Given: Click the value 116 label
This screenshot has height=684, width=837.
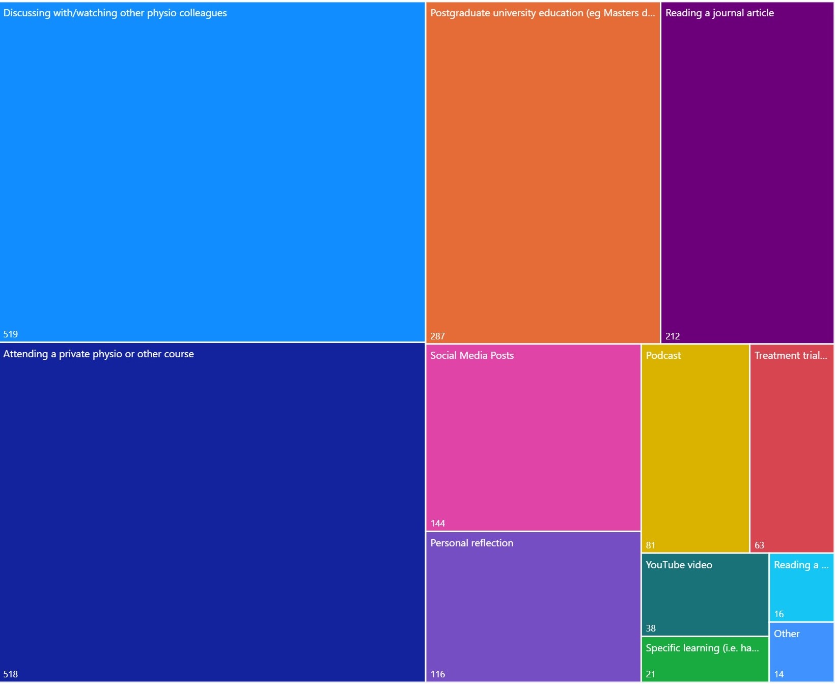Looking at the screenshot, I should 438,674.
